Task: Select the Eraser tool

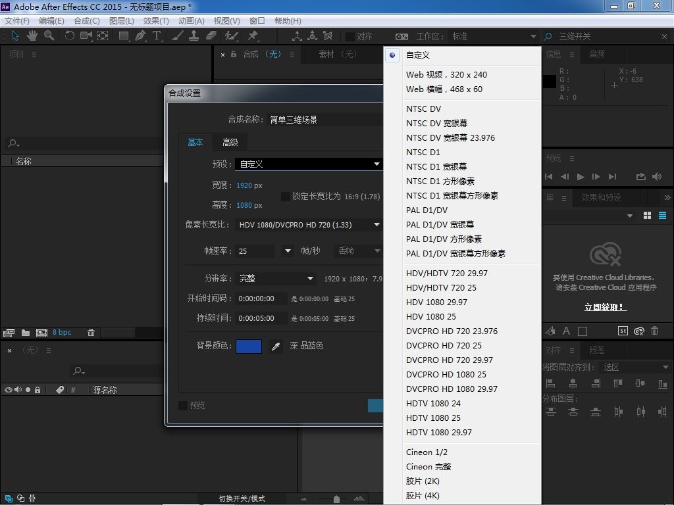Action: (x=211, y=36)
